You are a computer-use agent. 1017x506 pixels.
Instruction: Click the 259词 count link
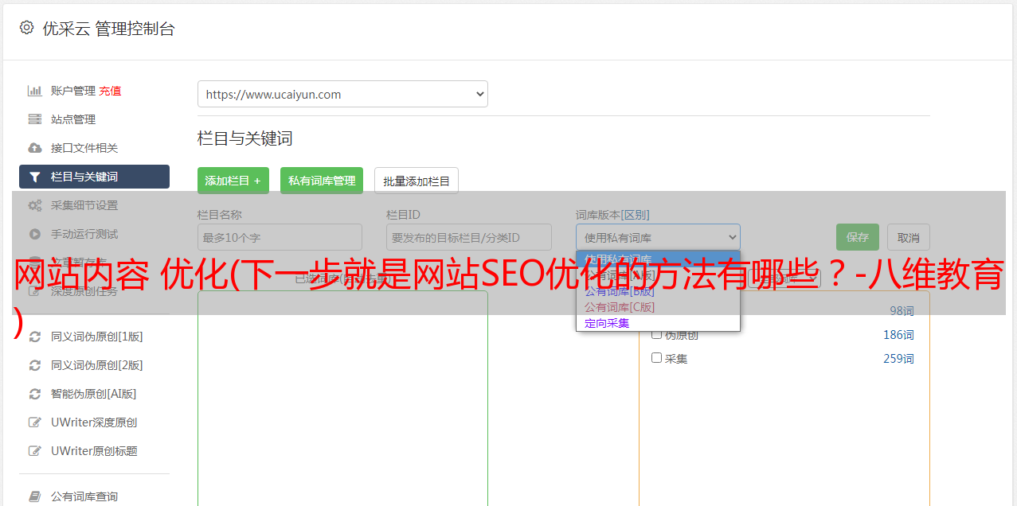click(x=898, y=359)
